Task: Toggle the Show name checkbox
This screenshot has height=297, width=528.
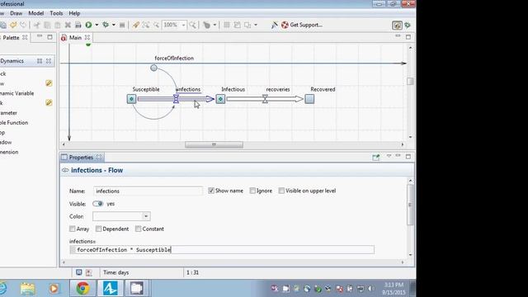Action: tap(211, 191)
